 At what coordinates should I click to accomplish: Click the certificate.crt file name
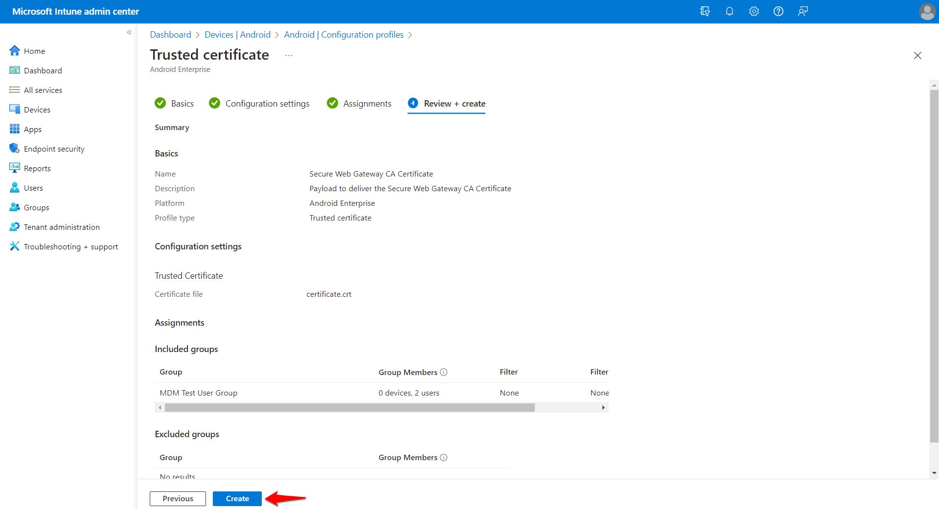point(329,294)
